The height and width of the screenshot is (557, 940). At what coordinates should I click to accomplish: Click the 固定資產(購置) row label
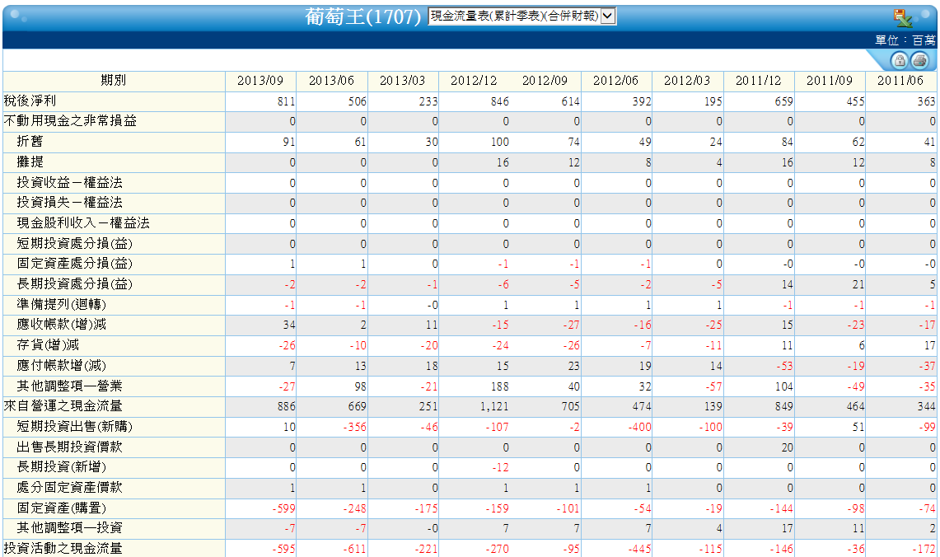coord(62,508)
